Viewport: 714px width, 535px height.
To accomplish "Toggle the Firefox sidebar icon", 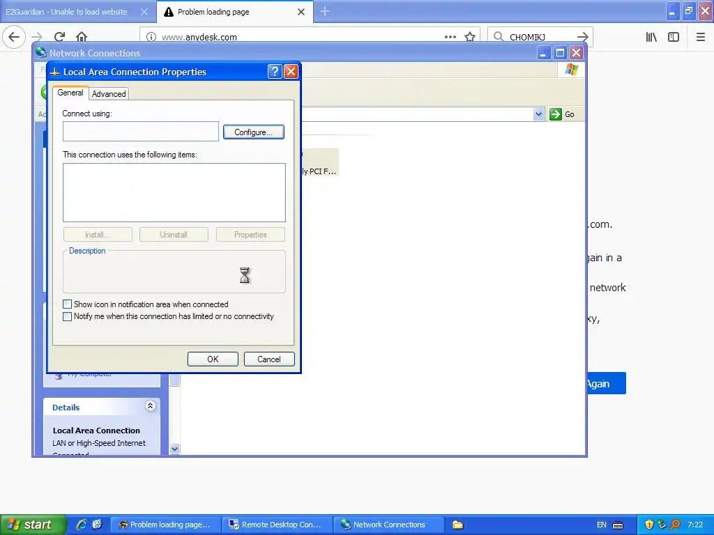I will (674, 37).
